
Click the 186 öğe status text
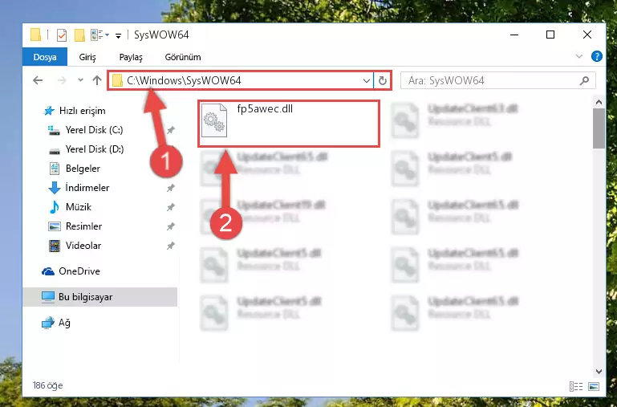[47, 385]
